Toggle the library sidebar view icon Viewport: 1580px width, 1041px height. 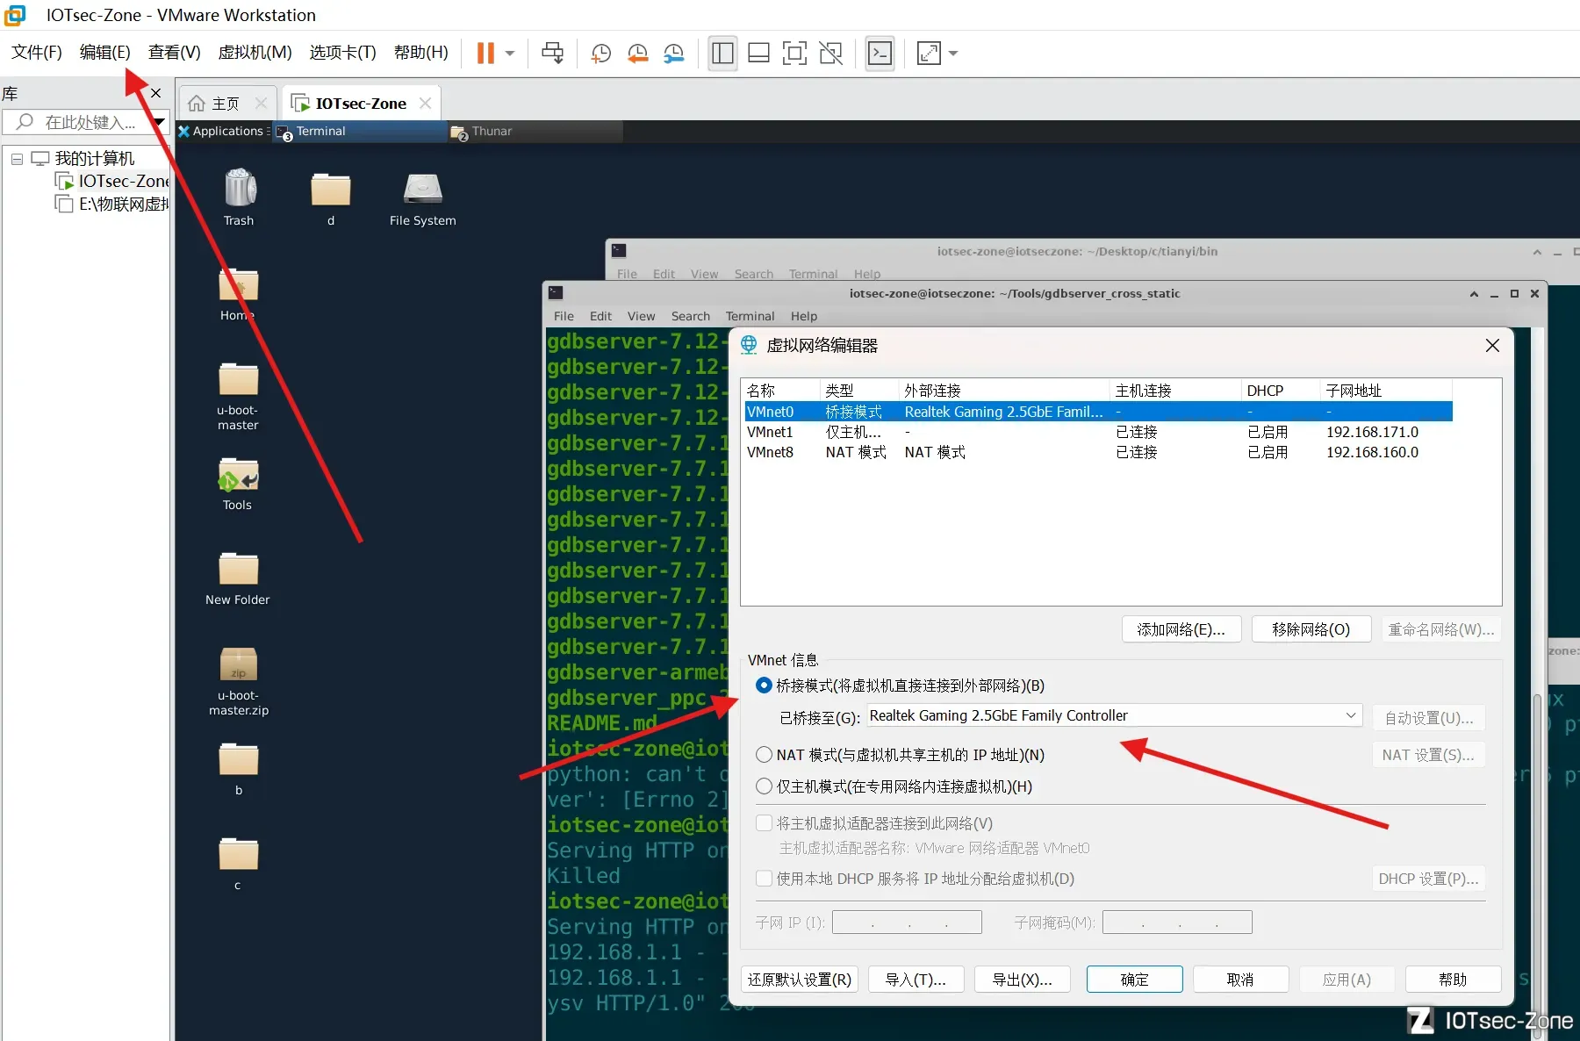point(722,53)
